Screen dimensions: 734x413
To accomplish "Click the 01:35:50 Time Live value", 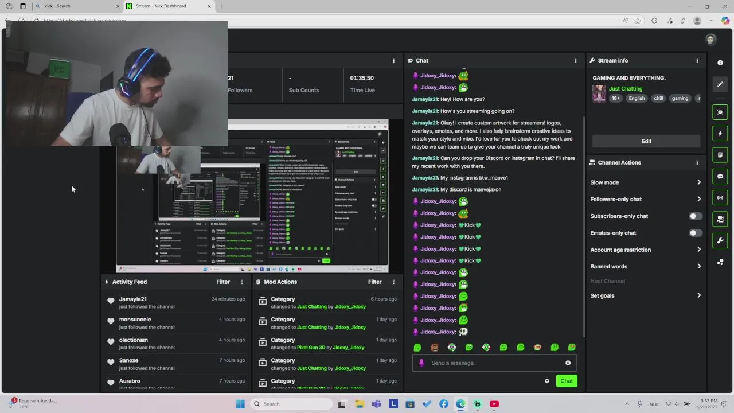I will click(x=362, y=78).
